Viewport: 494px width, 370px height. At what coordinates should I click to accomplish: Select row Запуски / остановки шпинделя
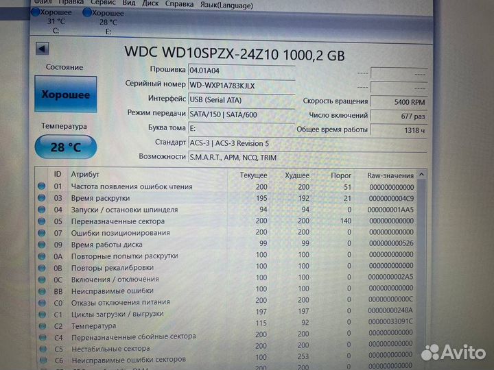(x=226, y=210)
